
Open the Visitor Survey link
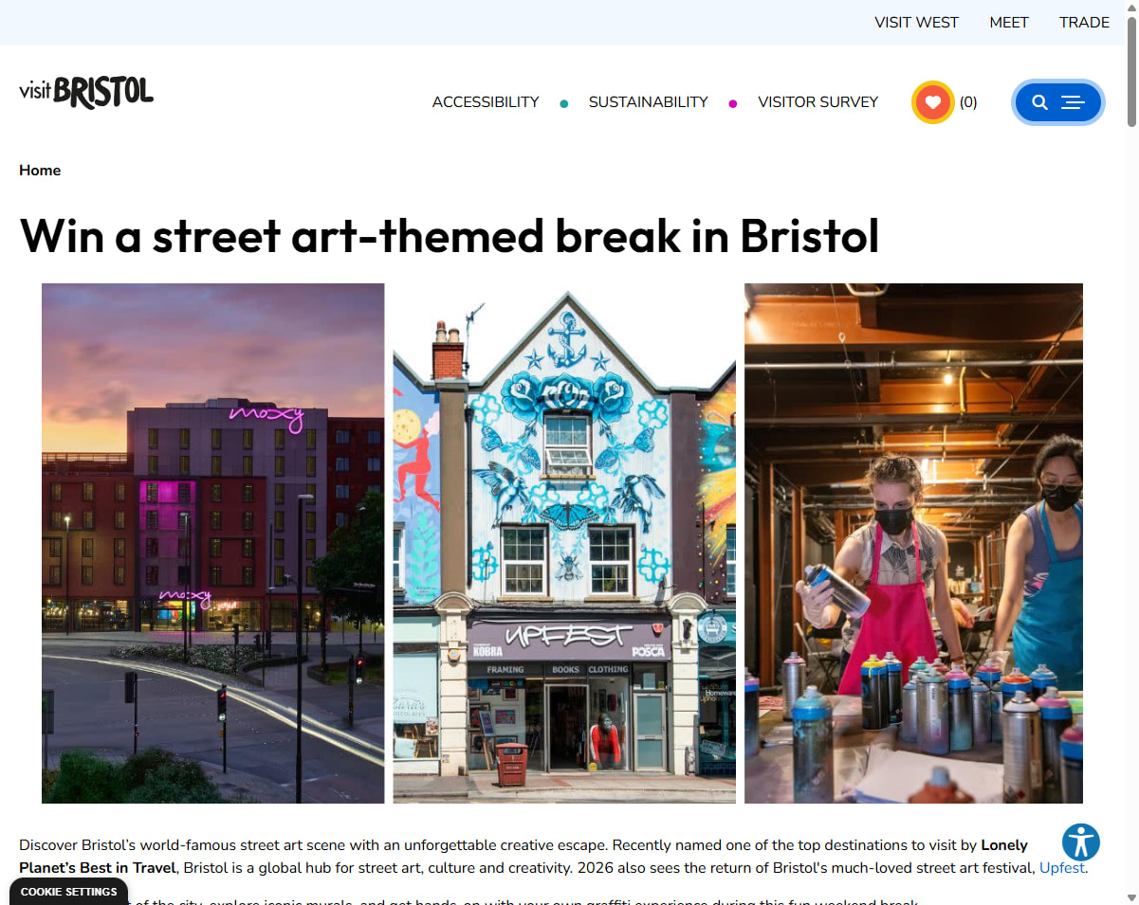click(818, 102)
